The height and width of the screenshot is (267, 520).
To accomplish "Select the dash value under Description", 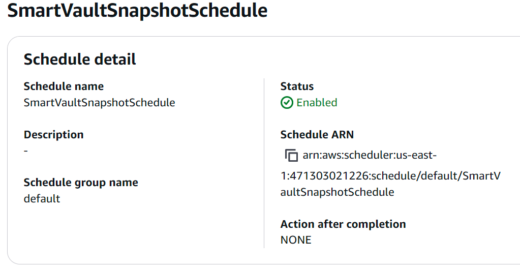I will (x=26, y=151).
